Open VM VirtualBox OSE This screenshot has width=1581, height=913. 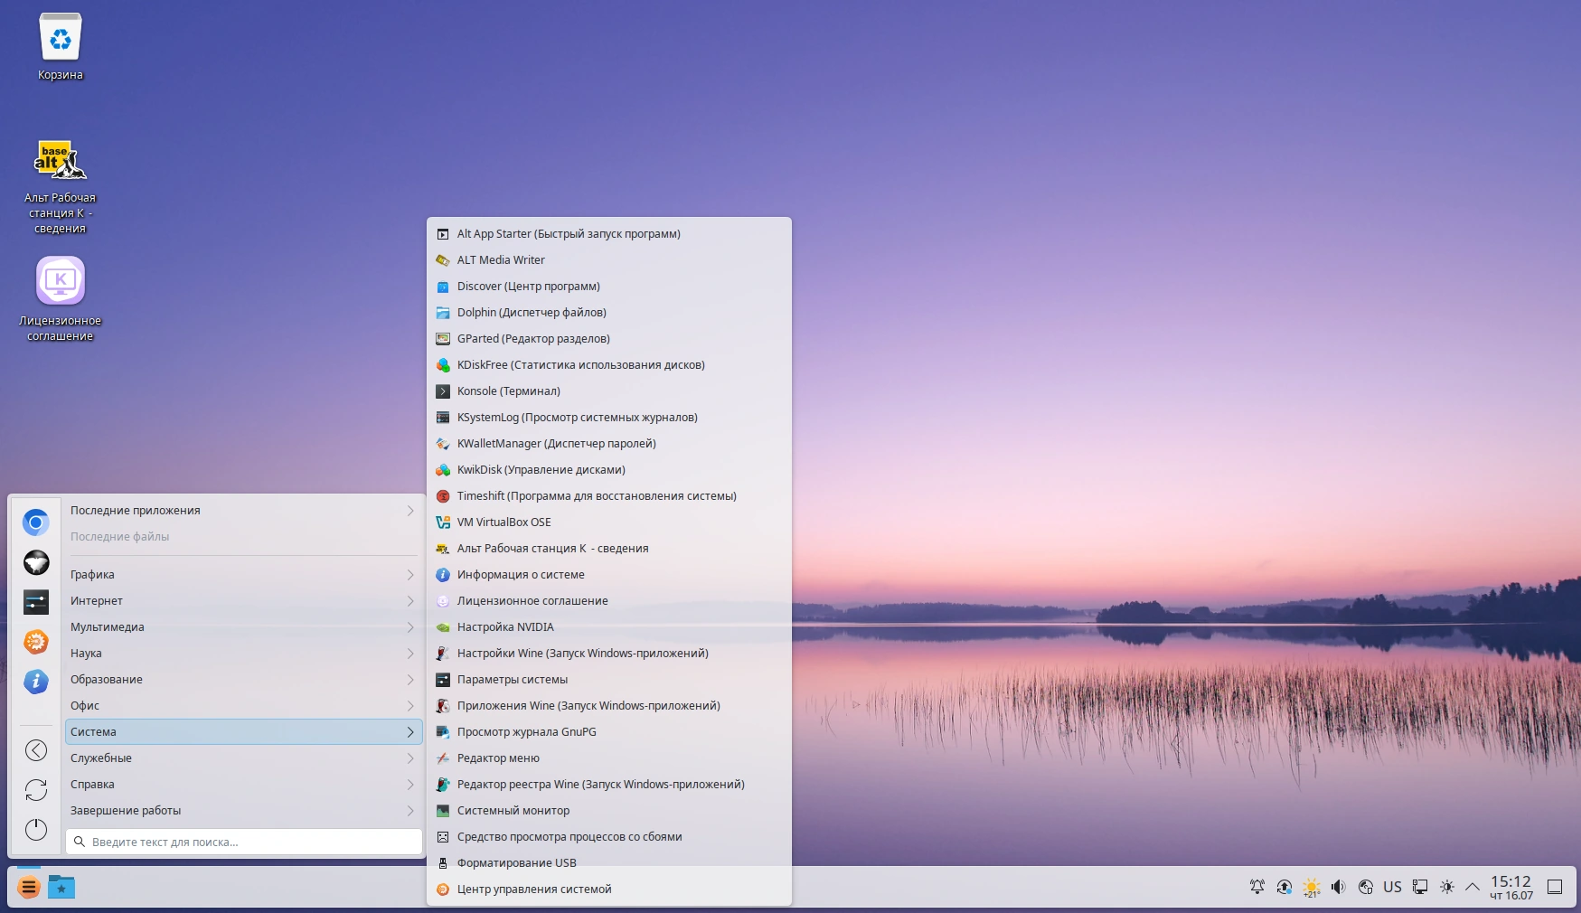(x=609, y=522)
